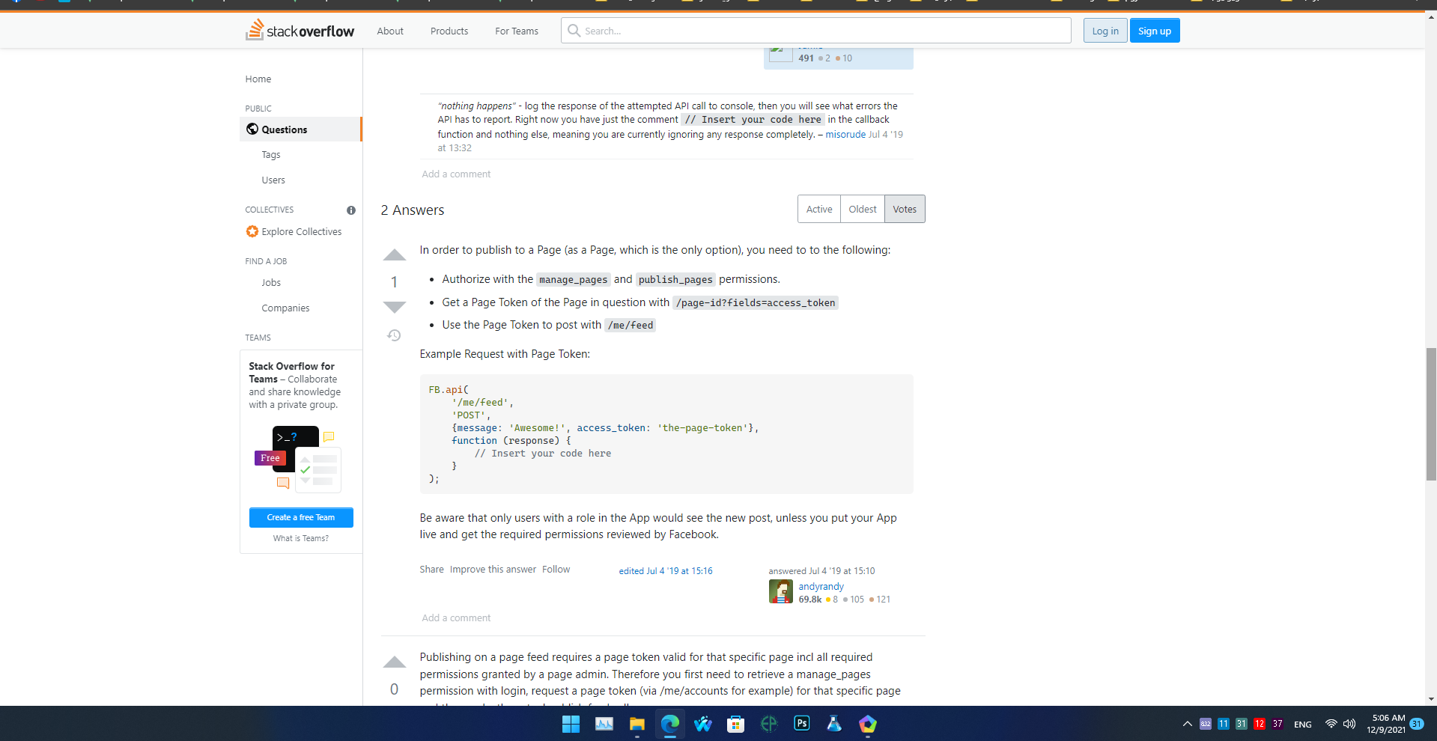The height and width of the screenshot is (741, 1437).
Task: Downvote the answer with score 1
Action: click(395, 307)
